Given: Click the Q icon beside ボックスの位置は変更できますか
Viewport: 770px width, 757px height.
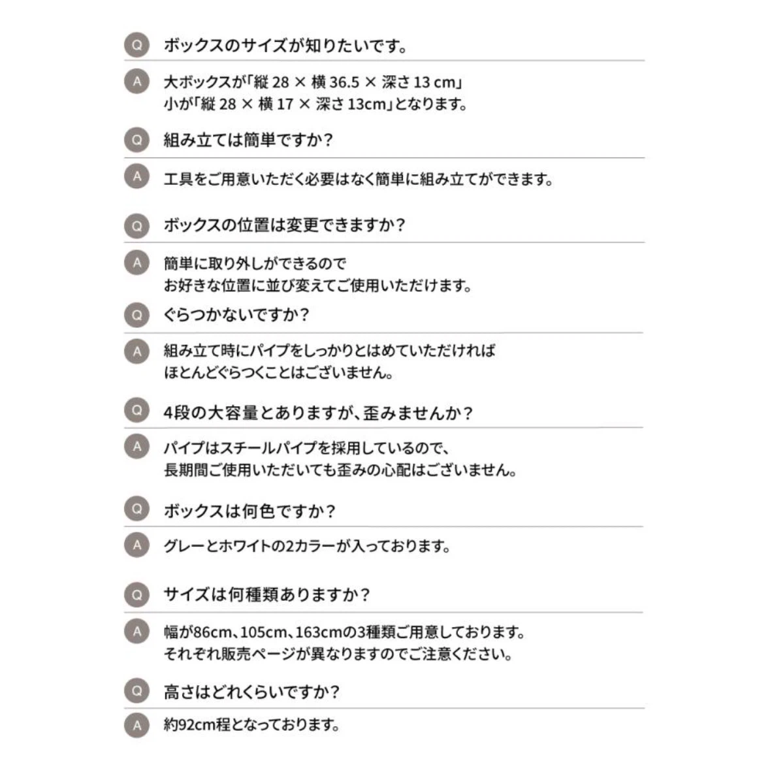Looking at the screenshot, I should click(136, 226).
